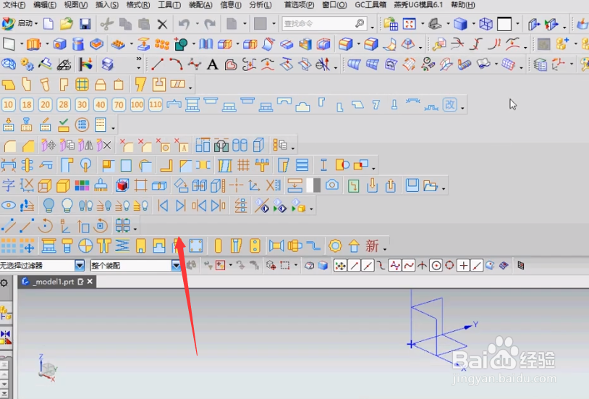
Task: Select the arc curve tool
Action: 175,64
